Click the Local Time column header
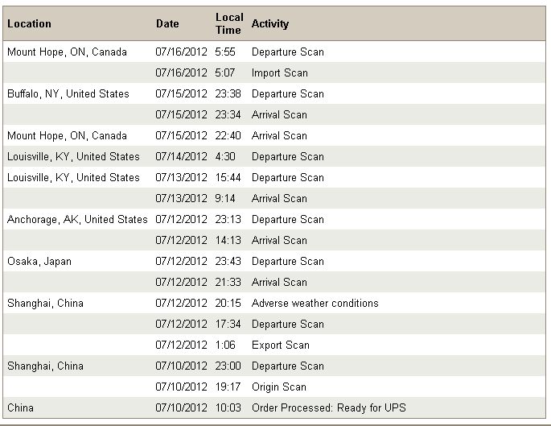This screenshot has height=426, width=551. click(x=229, y=23)
